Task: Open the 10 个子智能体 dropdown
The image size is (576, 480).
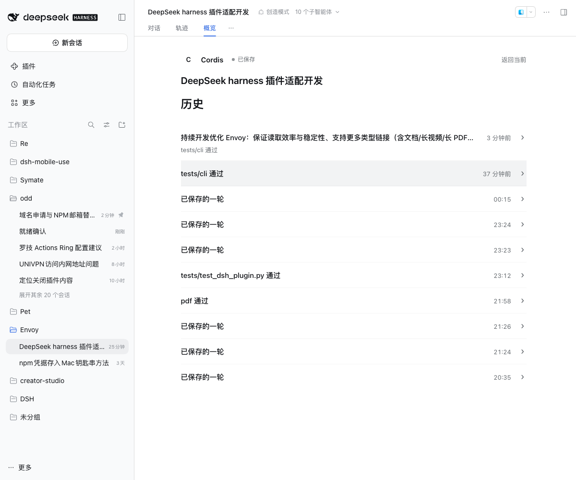Action: 317,12
